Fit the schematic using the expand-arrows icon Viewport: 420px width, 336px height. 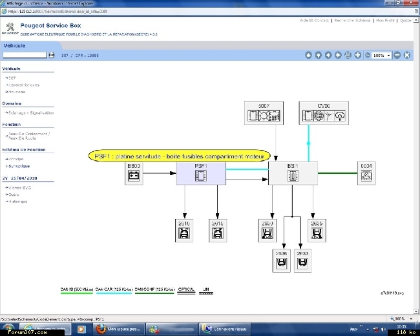coord(407,55)
